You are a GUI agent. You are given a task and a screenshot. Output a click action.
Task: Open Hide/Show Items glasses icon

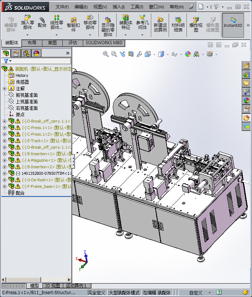[174, 54]
